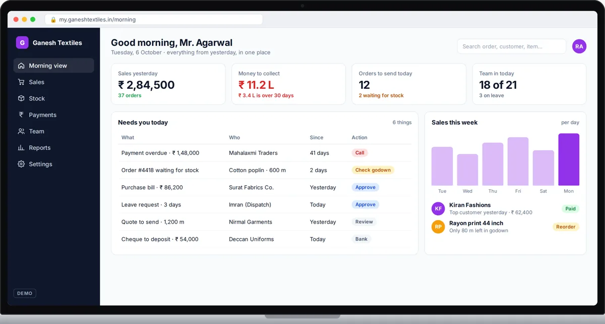Click '₹ 3.4 L is over 30 days' text
The width and height of the screenshot is (605, 324).
click(x=266, y=95)
